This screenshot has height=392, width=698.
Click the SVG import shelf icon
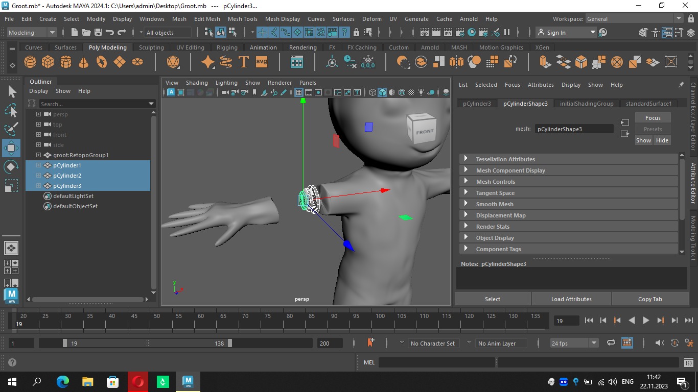point(262,62)
